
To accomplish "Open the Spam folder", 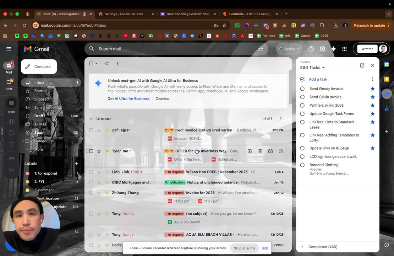I will pos(39,132).
